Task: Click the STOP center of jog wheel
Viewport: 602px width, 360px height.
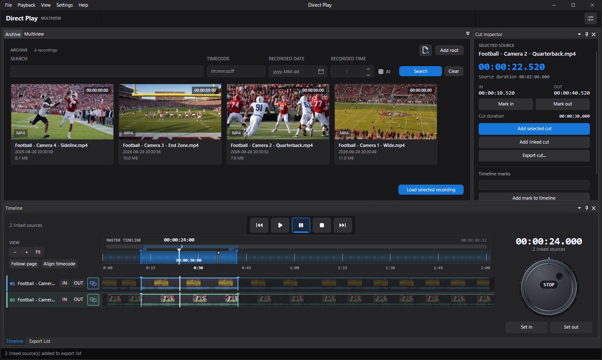Action: (x=549, y=285)
